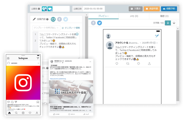Click the SNSエキスパート協会 link image
184x121 pixels.
71,92
